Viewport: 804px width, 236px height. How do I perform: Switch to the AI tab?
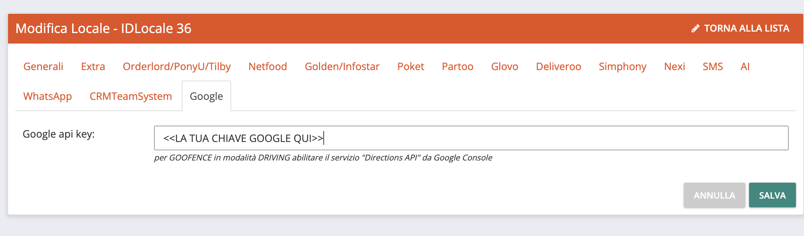click(x=745, y=66)
